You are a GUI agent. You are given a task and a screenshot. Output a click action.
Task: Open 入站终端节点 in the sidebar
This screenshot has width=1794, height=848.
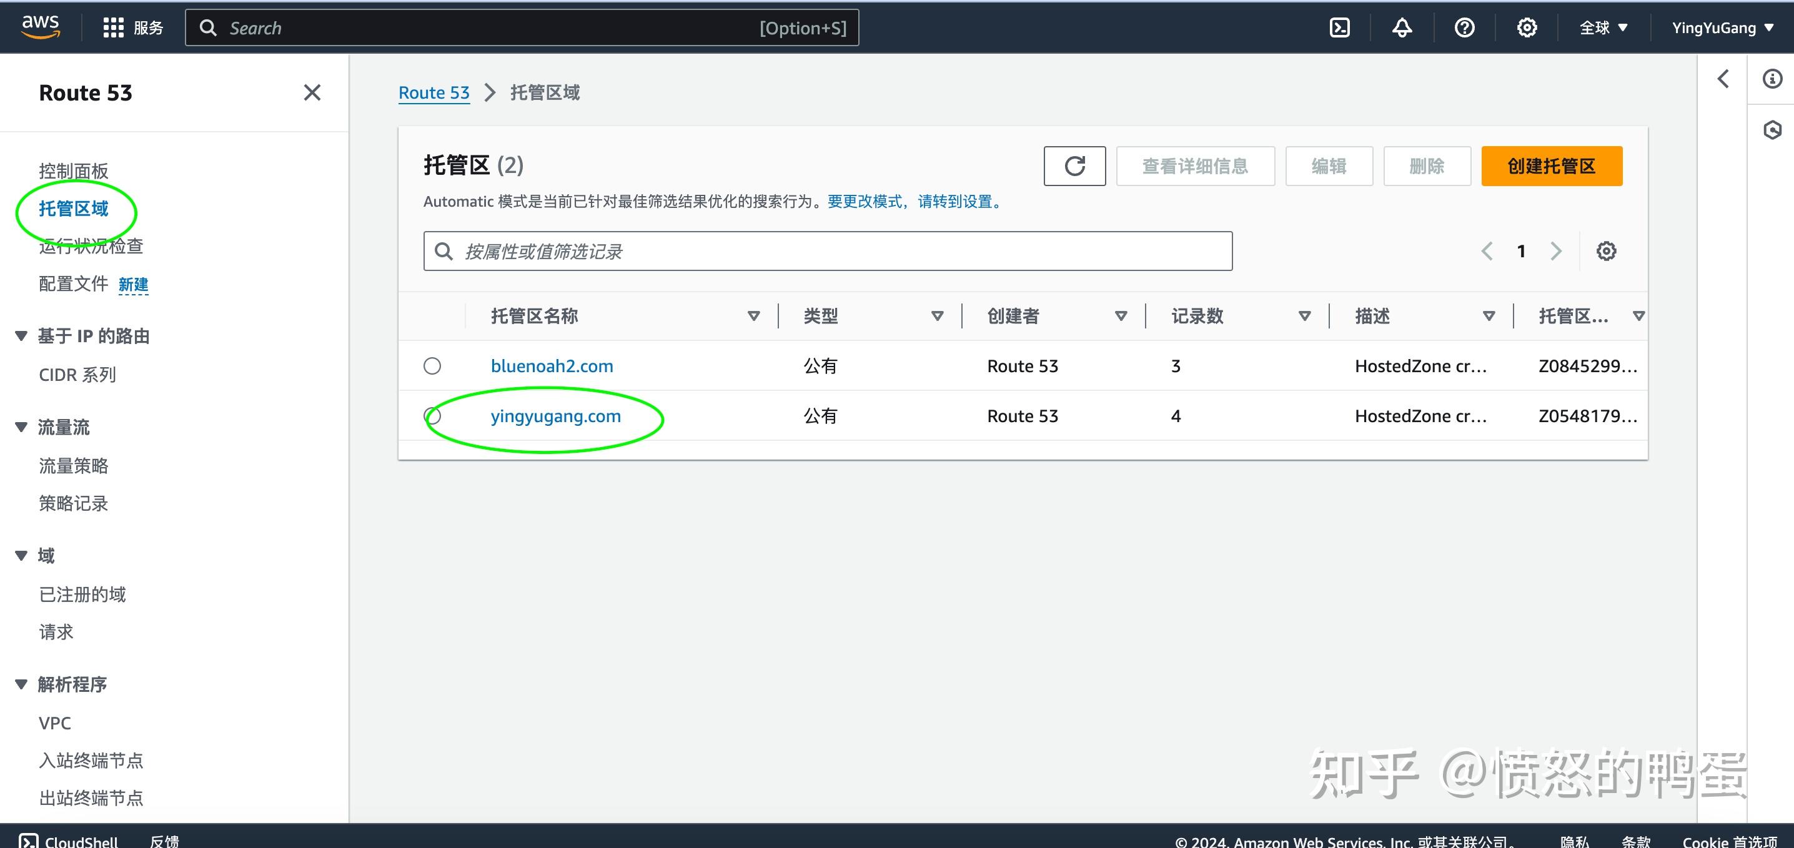[x=91, y=761]
